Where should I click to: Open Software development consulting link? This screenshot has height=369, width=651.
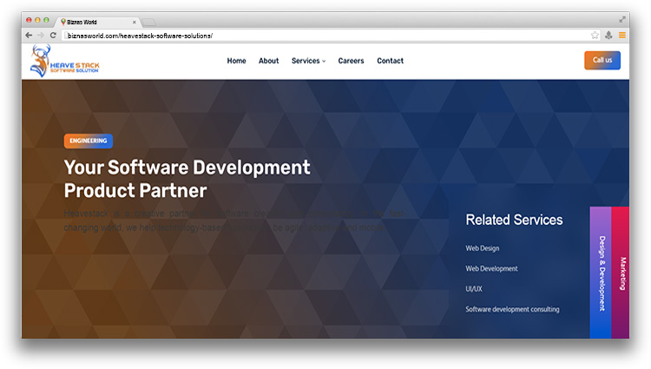(512, 309)
